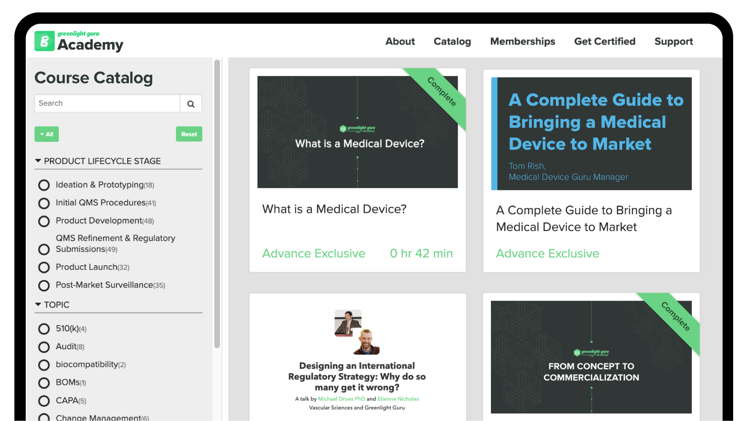Open From Concept to Commercialization course thumbnail

click(591, 357)
